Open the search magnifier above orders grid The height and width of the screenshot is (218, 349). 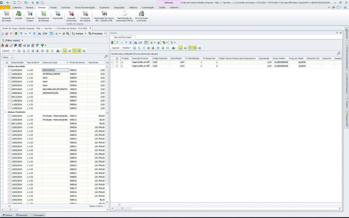106,56
